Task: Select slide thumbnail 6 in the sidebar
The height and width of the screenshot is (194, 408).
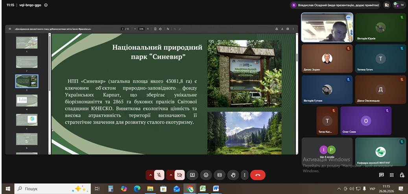Action: [27, 139]
